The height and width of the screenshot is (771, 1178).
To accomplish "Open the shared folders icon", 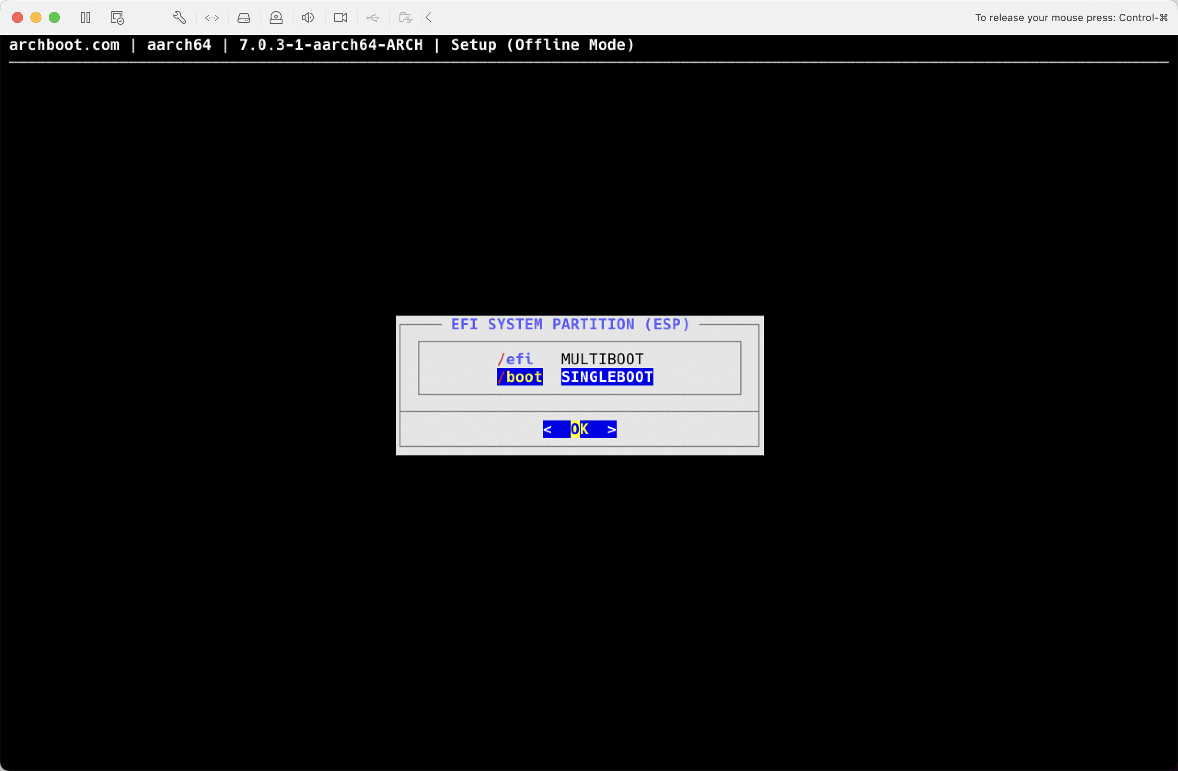I will click(406, 18).
